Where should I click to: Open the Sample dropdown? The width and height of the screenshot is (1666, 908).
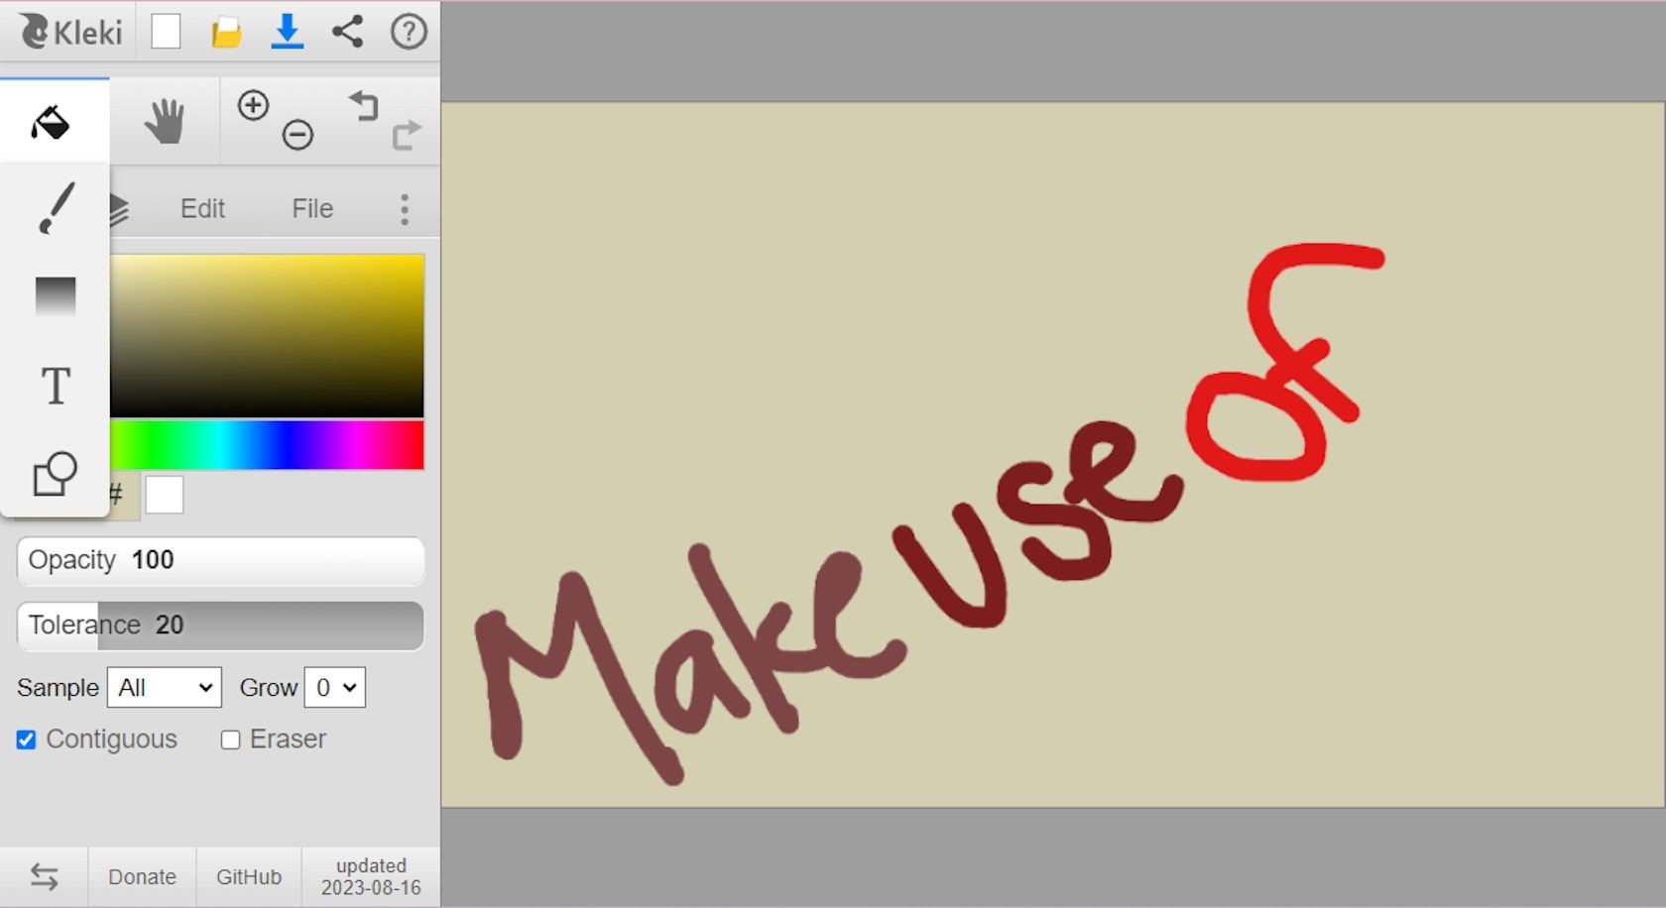click(x=165, y=688)
